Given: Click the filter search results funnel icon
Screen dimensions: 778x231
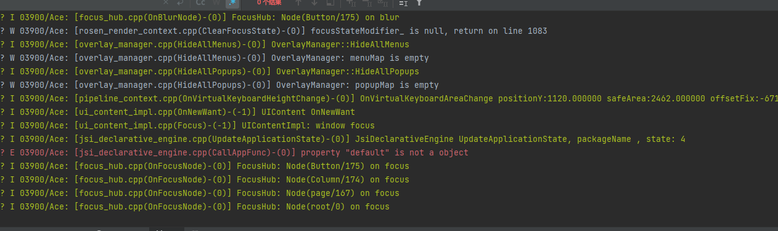Looking at the screenshot, I should click(x=419, y=2).
